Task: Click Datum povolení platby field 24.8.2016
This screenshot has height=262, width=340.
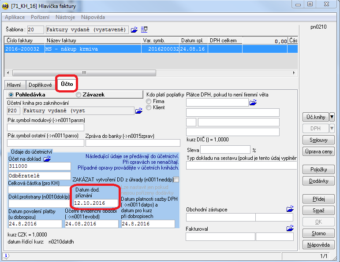Action: 35,224
